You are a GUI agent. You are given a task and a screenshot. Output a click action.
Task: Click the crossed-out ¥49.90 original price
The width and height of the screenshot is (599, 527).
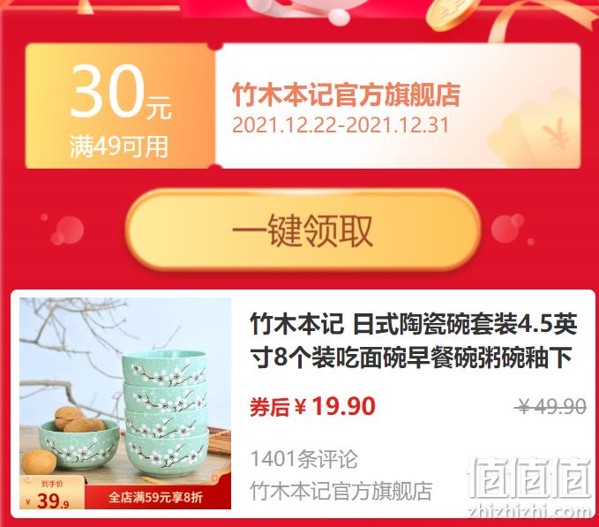[x=550, y=406]
